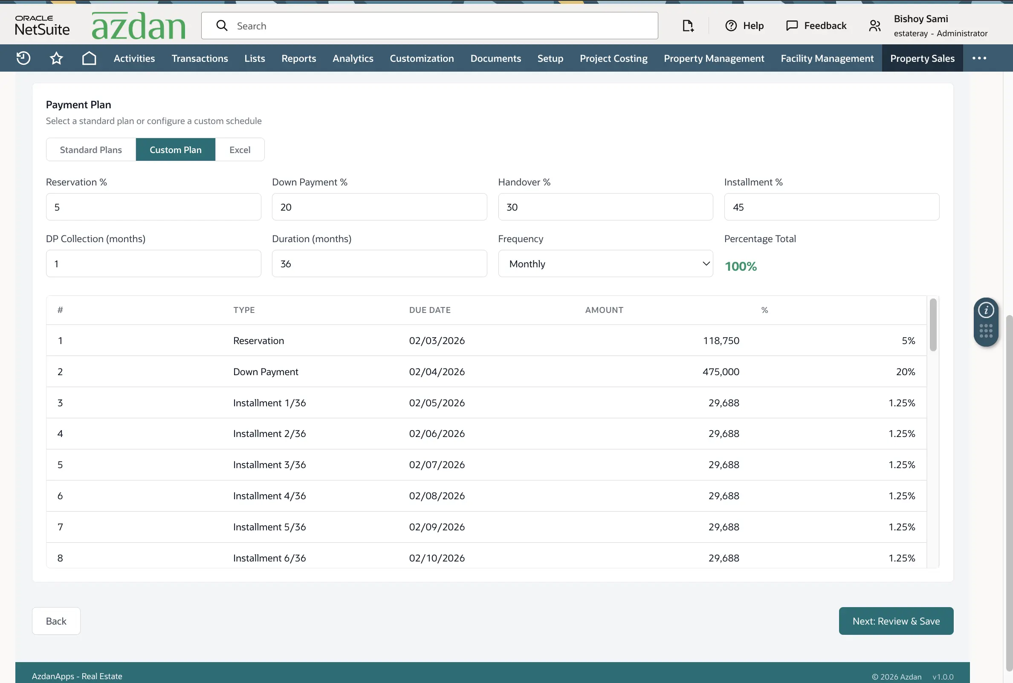
Task: Click the Reservation row type cell
Action: click(x=258, y=341)
